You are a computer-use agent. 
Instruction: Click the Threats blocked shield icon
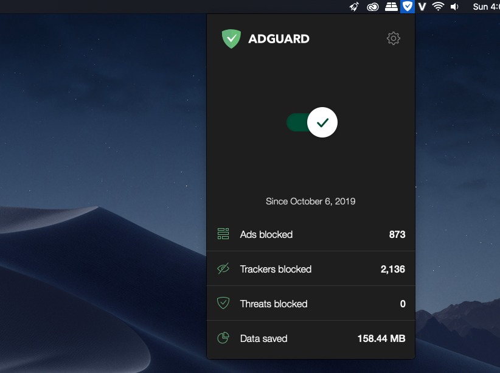[x=223, y=304]
